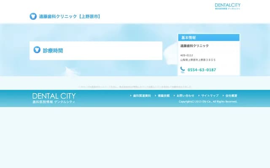Image resolution: width=270 pixels, height=168 pixels.
Task: Open the 歯科関連資料 footer link
Action: tap(142, 96)
